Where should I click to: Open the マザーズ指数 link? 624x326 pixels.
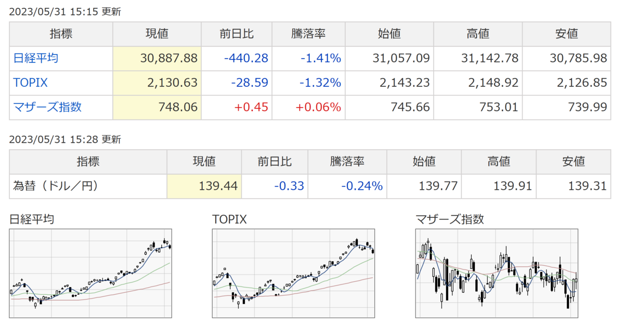47,107
